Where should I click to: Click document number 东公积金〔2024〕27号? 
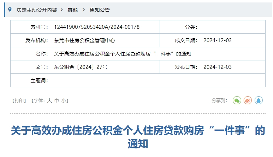pyautogui.click(x=81, y=67)
